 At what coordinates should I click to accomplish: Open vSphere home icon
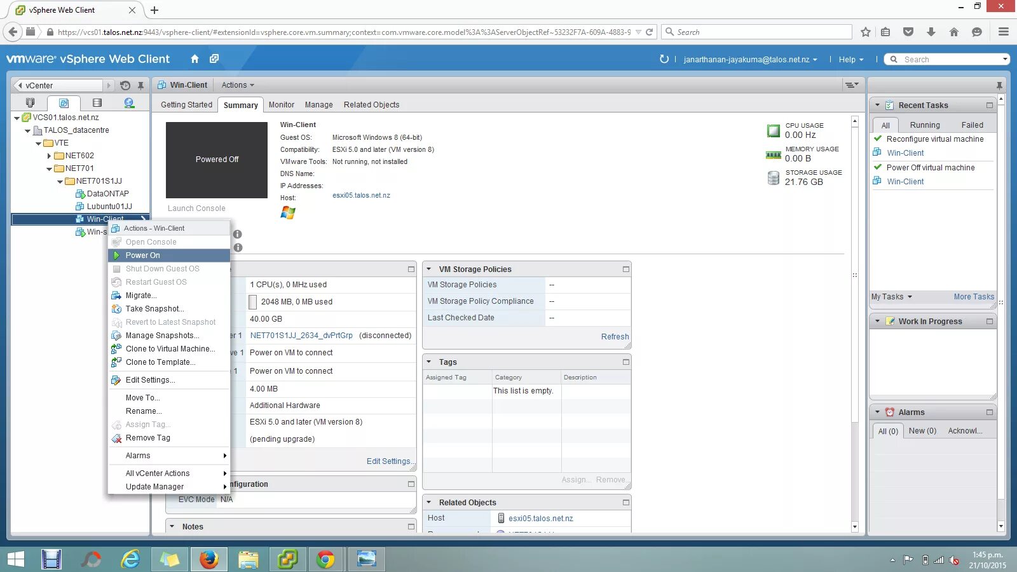point(195,59)
